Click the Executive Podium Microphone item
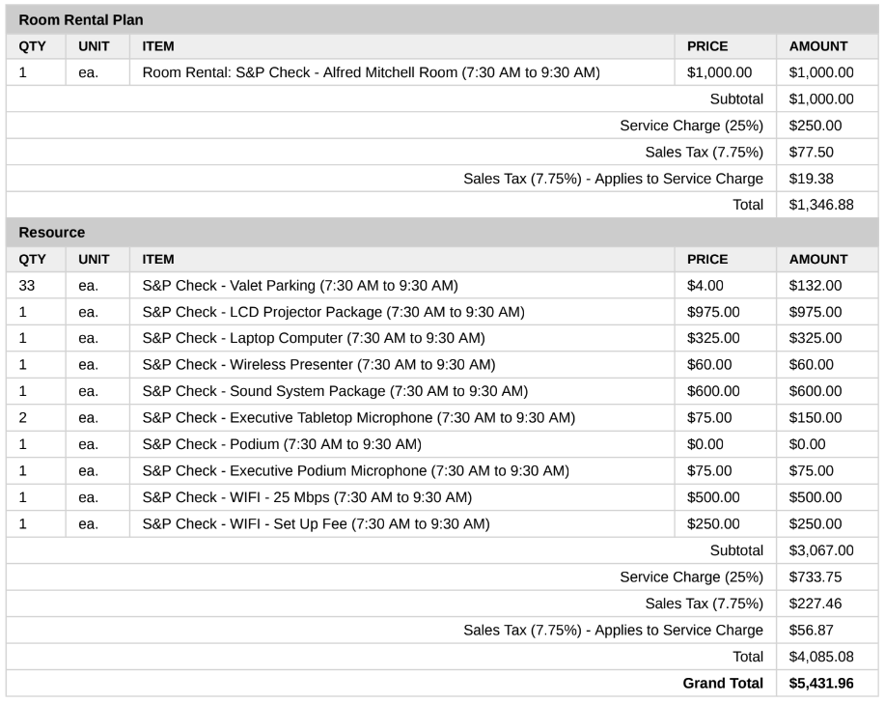 pyautogui.click(x=354, y=470)
